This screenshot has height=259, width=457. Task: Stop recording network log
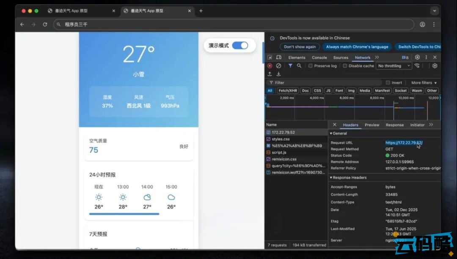pyautogui.click(x=270, y=66)
